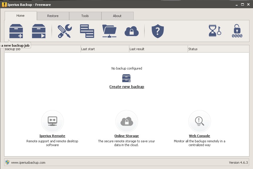
Task: Click the backup jobs list icon
Action: [87, 31]
